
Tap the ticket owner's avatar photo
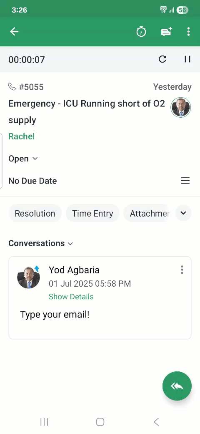(181, 107)
